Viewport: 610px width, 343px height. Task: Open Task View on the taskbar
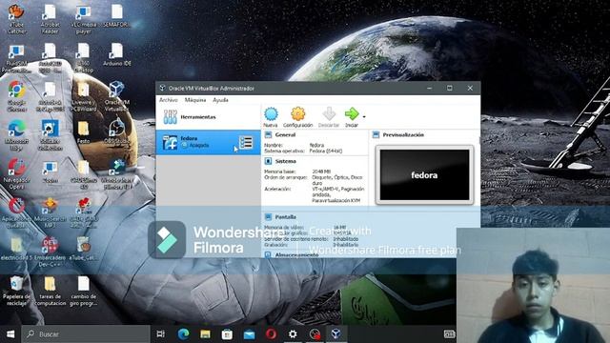(161, 334)
